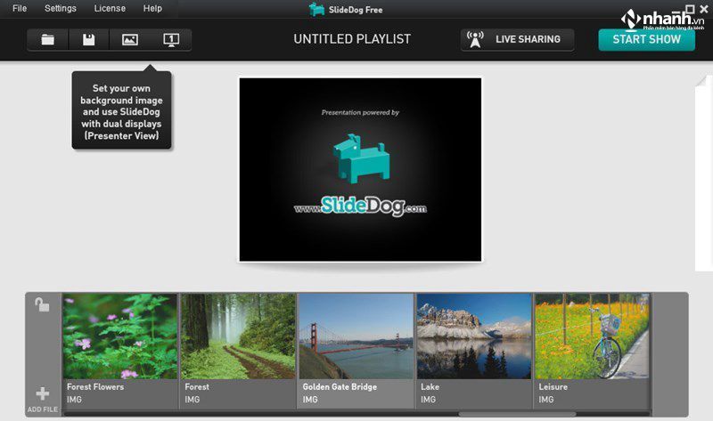Select the Forest Flowers thumbnail
The height and width of the screenshot is (421, 713).
[120, 336]
